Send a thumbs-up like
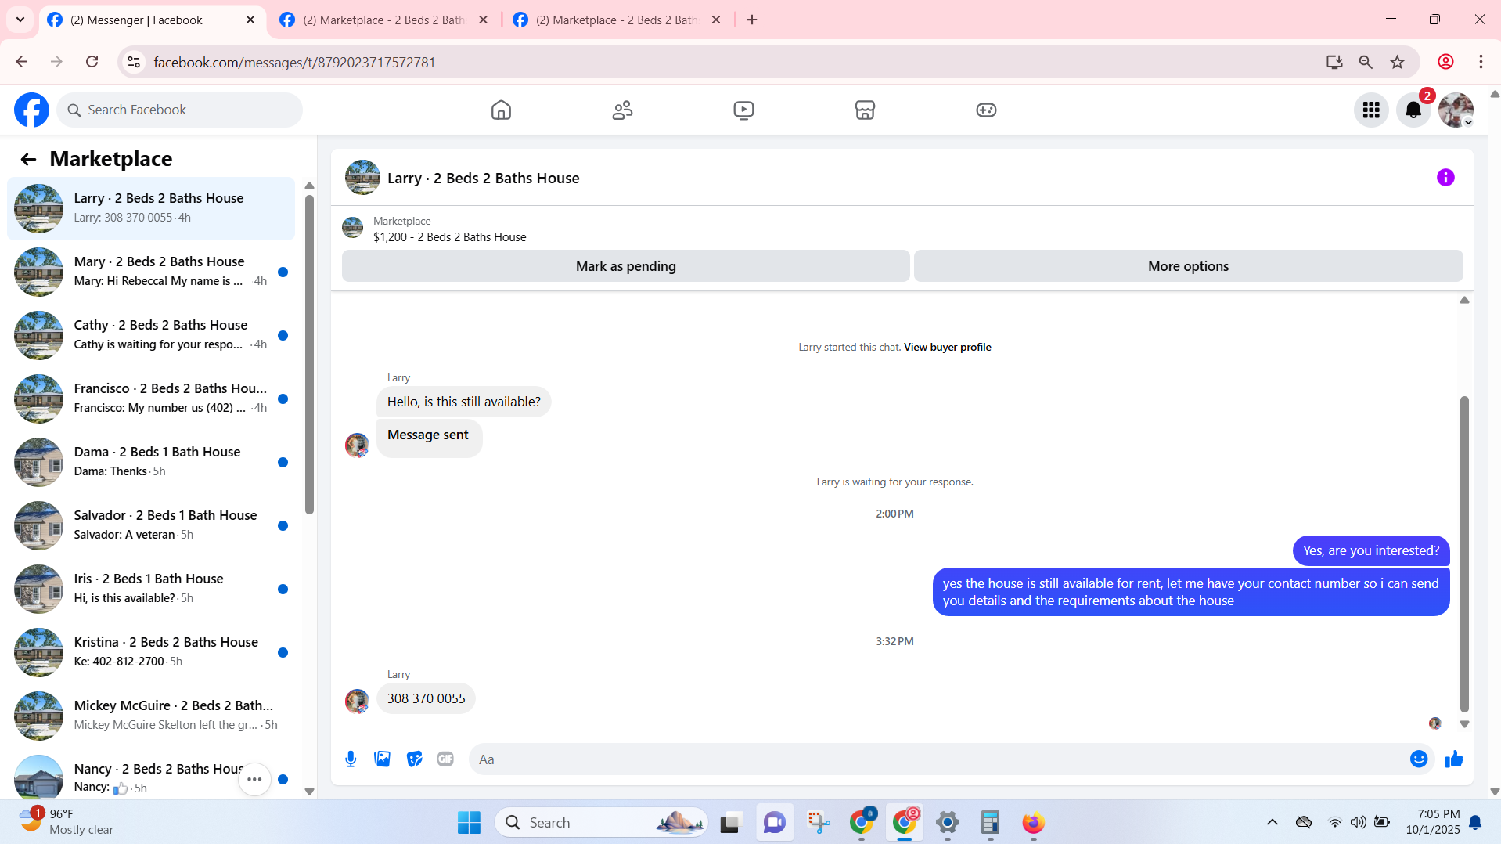Screen dimensions: 1501x844 click(x=1454, y=759)
